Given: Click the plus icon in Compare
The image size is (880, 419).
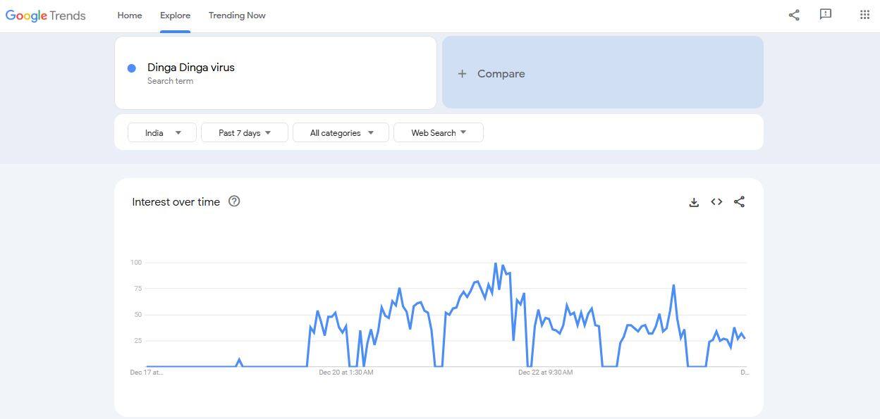Looking at the screenshot, I should tap(462, 73).
